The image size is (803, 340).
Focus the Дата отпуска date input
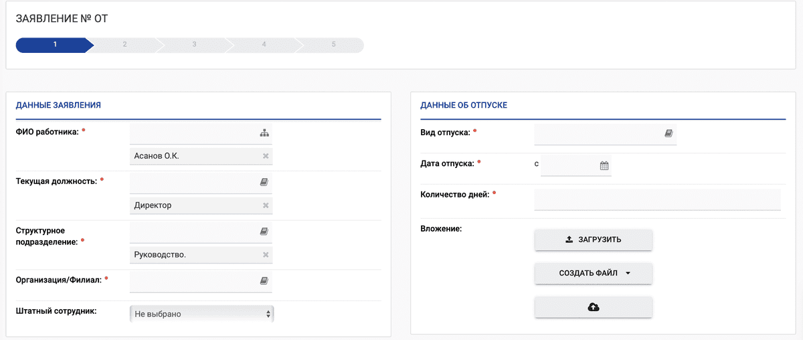tap(569, 166)
